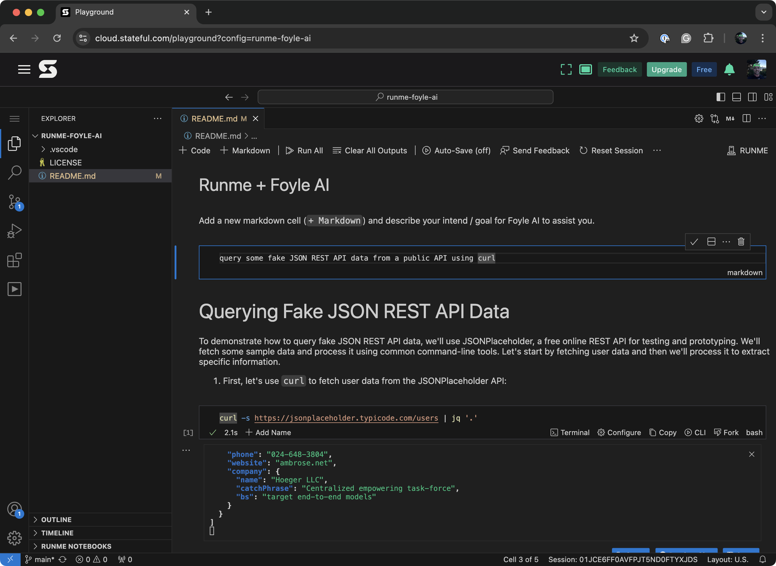Expand the RUNME NOTEBOOKS section

76,547
